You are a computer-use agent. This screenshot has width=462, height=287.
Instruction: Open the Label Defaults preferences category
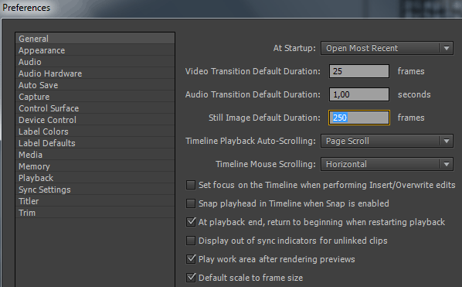click(x=95, y=143)
